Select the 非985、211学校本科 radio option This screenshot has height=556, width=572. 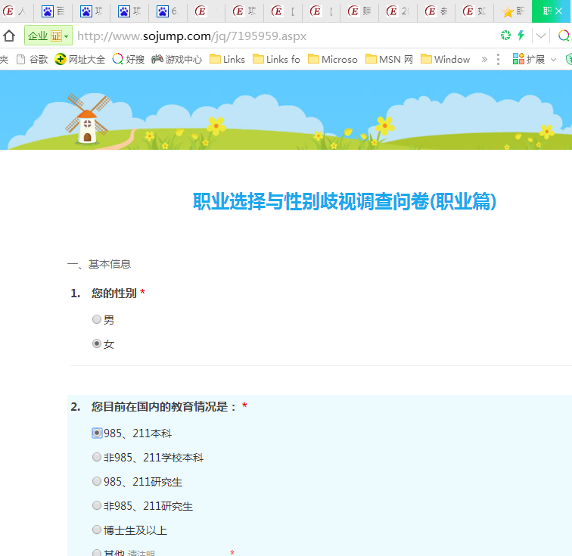[x=97, y=457]
